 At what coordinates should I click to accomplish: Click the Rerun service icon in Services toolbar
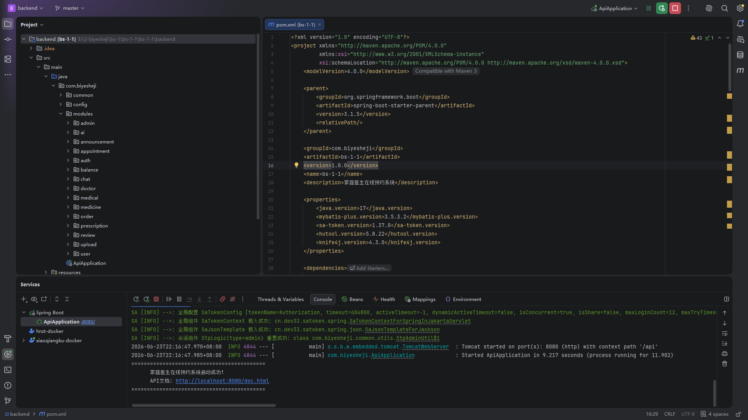tap(136, 299)
